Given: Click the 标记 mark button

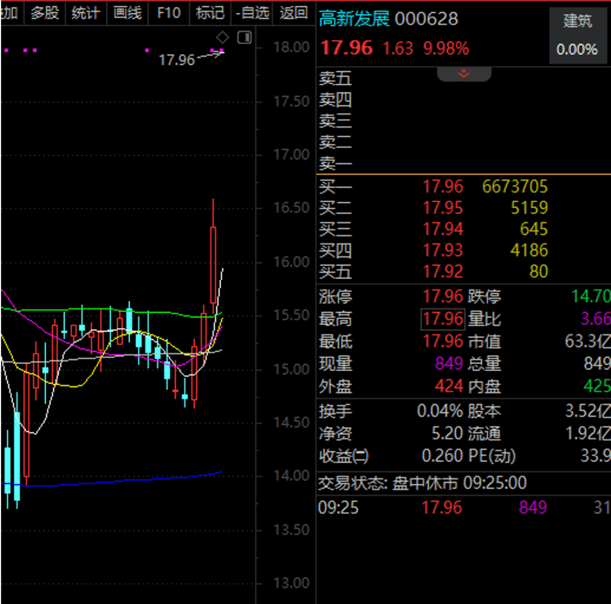Looking at the screenshot, I should point(210,12).
